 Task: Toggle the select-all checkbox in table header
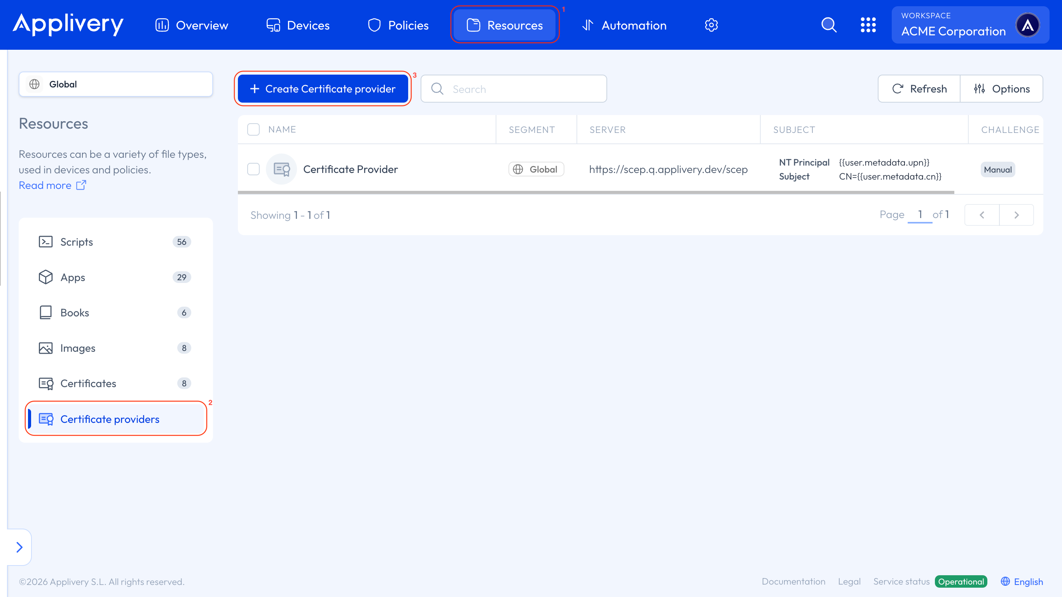pyautogui.click(x=253, y=129)
